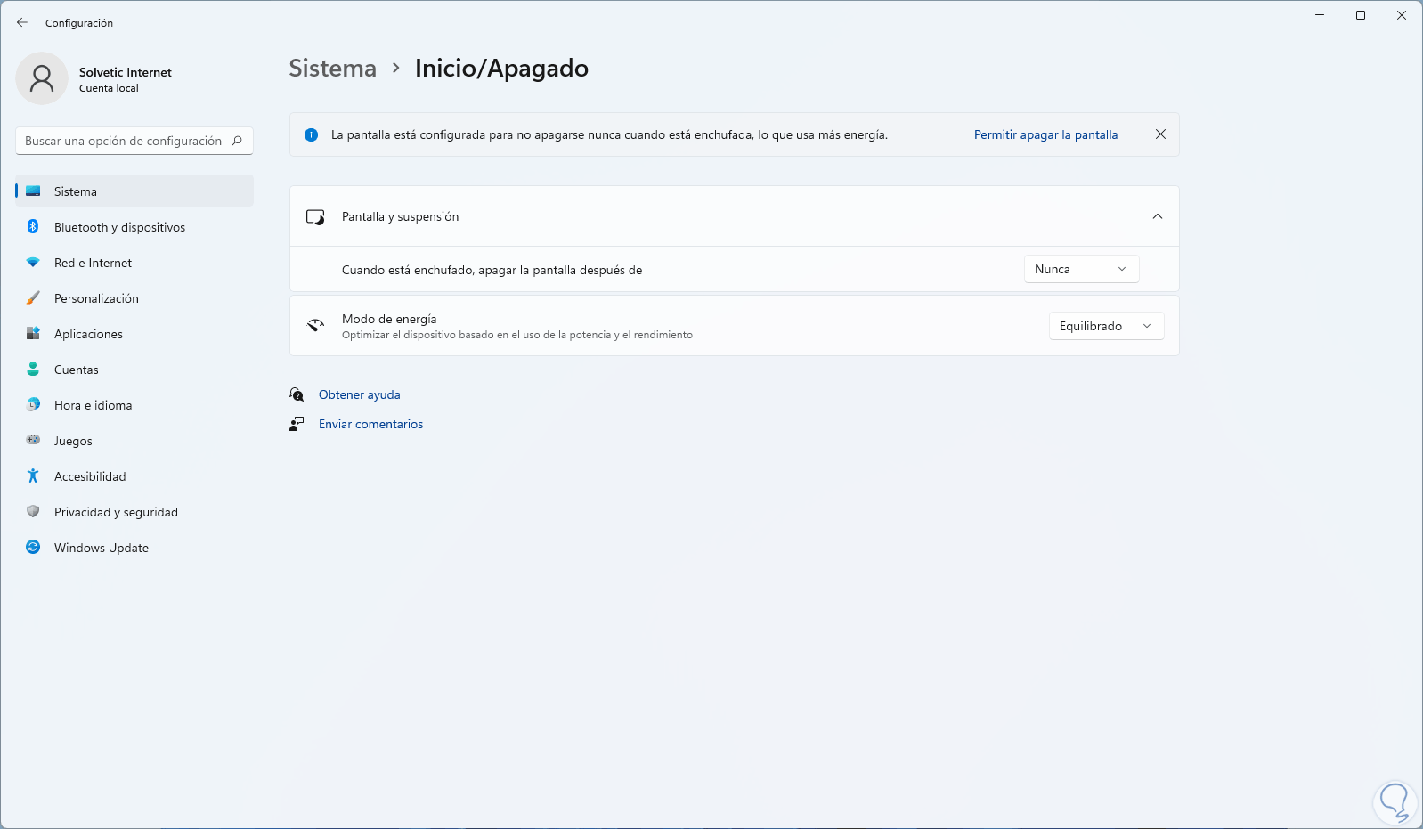The image size is (1423, 829).
Task: Open Aplicaciones settings
Action: (x=88, y=334)
